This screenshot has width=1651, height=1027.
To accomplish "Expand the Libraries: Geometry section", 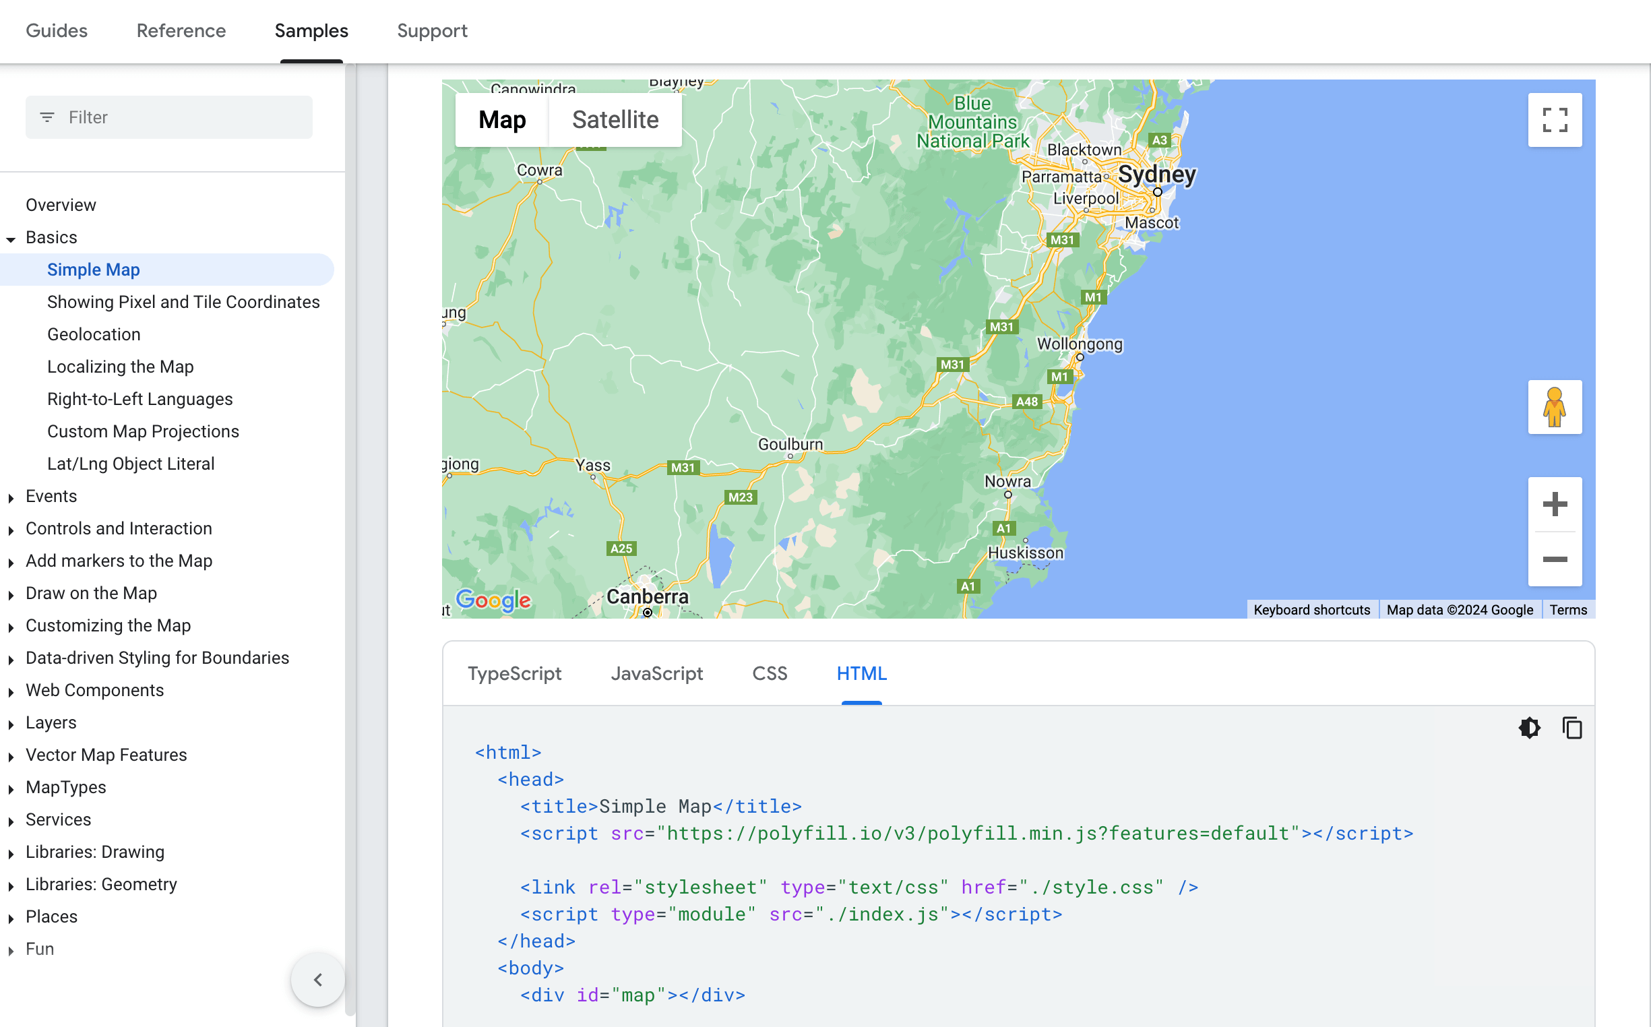I will coord(11,886).
